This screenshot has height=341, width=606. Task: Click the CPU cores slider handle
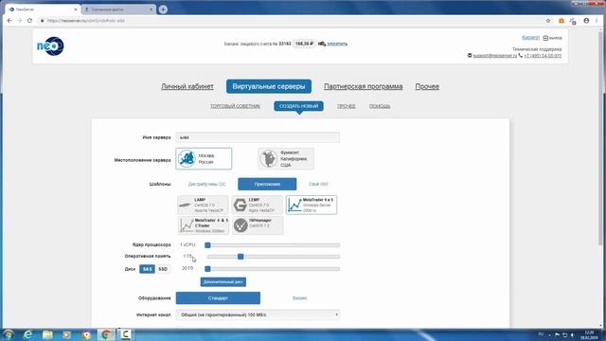coord(207,245)
